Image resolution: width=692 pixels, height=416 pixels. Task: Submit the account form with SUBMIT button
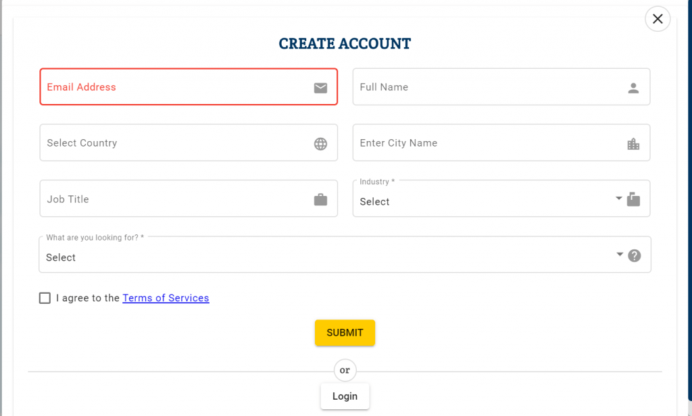345,333
